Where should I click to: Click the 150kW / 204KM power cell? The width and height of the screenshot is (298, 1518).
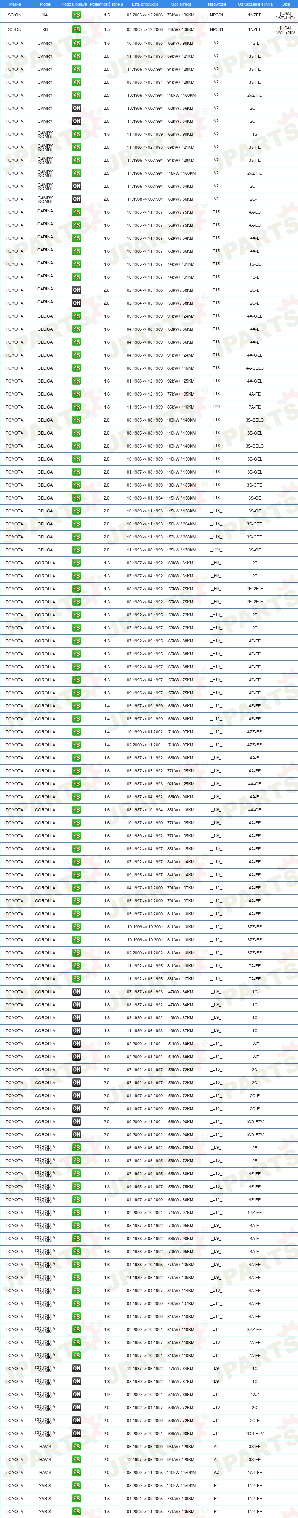pos(181,524)
